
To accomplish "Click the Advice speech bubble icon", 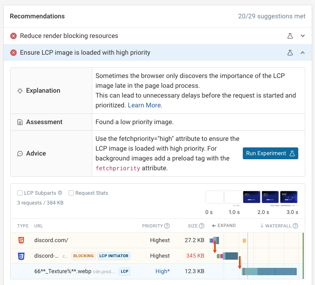I will coord(20,154).
